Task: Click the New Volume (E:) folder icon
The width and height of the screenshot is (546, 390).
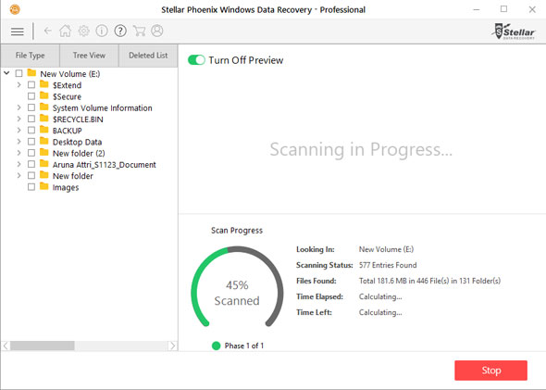Action: [x=31, y=73]
